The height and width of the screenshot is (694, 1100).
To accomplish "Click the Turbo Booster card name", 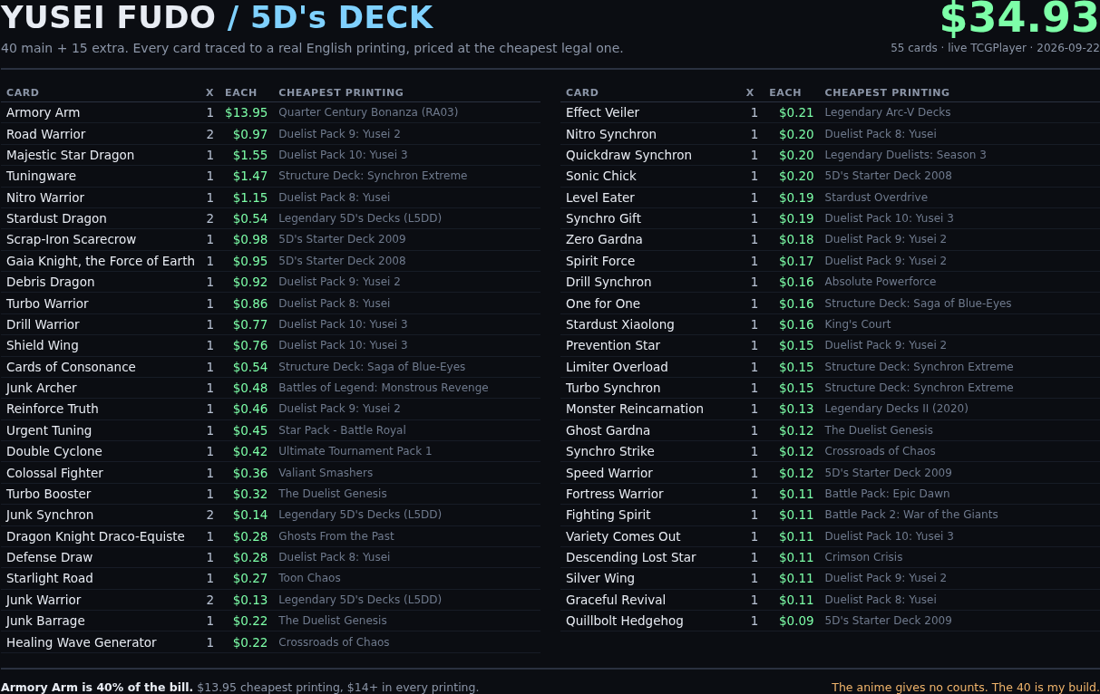I will tap(48, 494).
